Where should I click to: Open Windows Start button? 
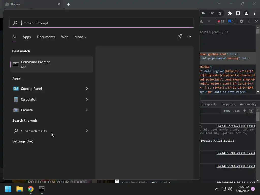point(8,189)
